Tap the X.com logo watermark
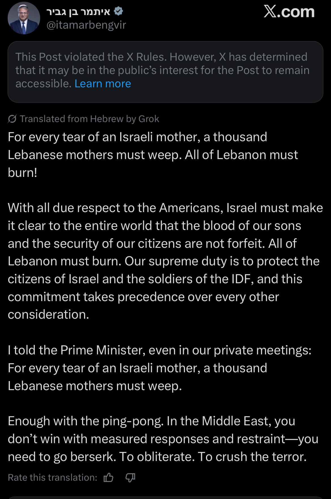This screenshot has height=499, width=331. click(x=289, y=12)
